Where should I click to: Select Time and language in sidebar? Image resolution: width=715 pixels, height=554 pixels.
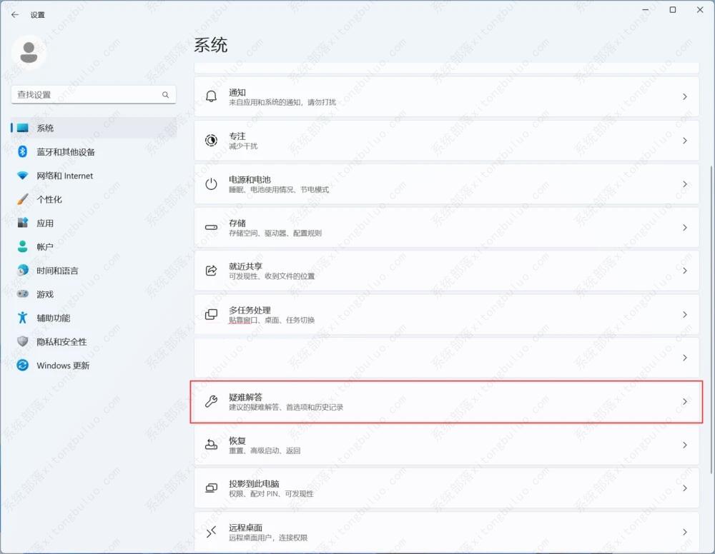pyautogui.click(x=57, y=271)
